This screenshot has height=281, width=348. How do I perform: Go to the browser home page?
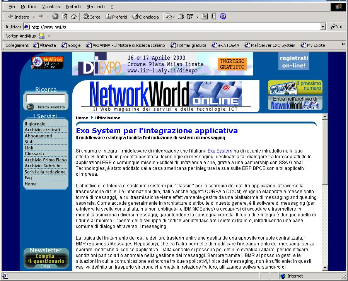74,16
